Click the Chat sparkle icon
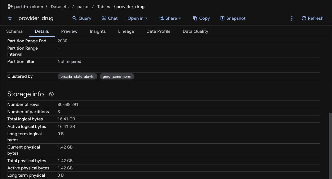 [x=104, y=18]
